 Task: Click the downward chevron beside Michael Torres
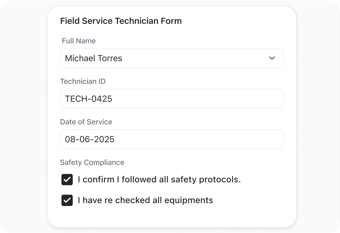coord(272,58)
